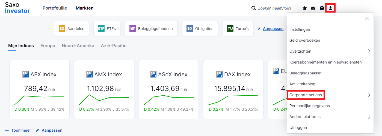Open the help question mark icon
Image resolution: width=382 pixels, height=136 pixels.
point(322,8)
